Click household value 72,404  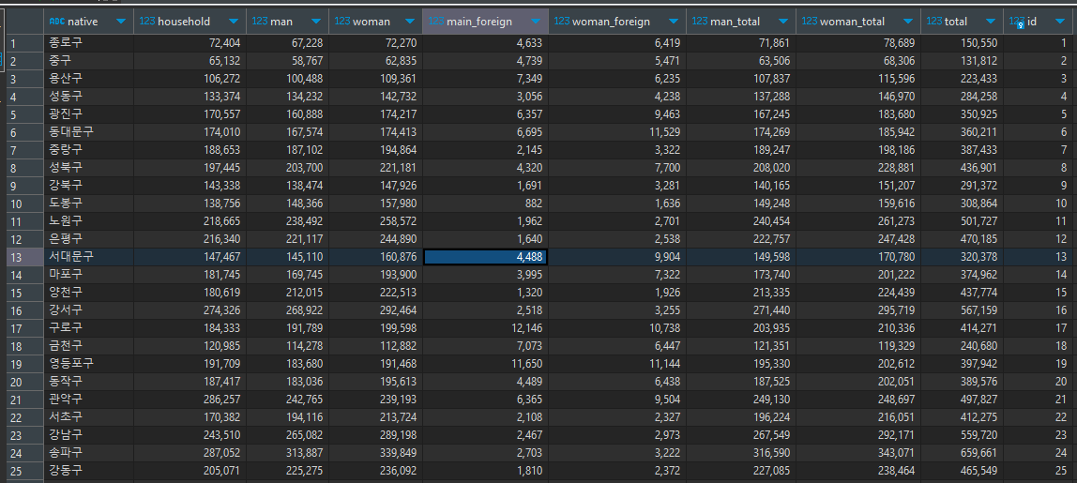pyautogui.click(x=190, y=42)
